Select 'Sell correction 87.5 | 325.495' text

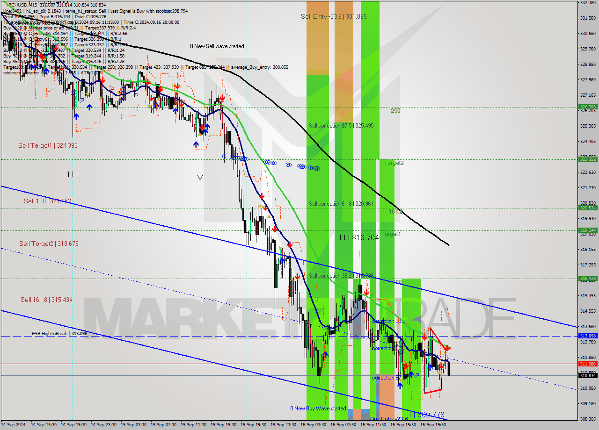[341, 126]
